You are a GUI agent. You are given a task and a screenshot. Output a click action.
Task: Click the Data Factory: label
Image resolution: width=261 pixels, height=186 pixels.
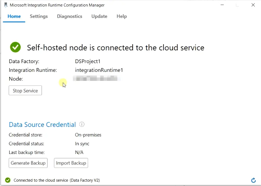click(x=24, y=61)
